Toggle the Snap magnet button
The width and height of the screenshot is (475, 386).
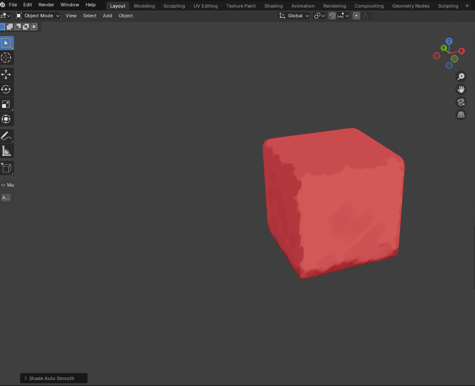(332, 16)
